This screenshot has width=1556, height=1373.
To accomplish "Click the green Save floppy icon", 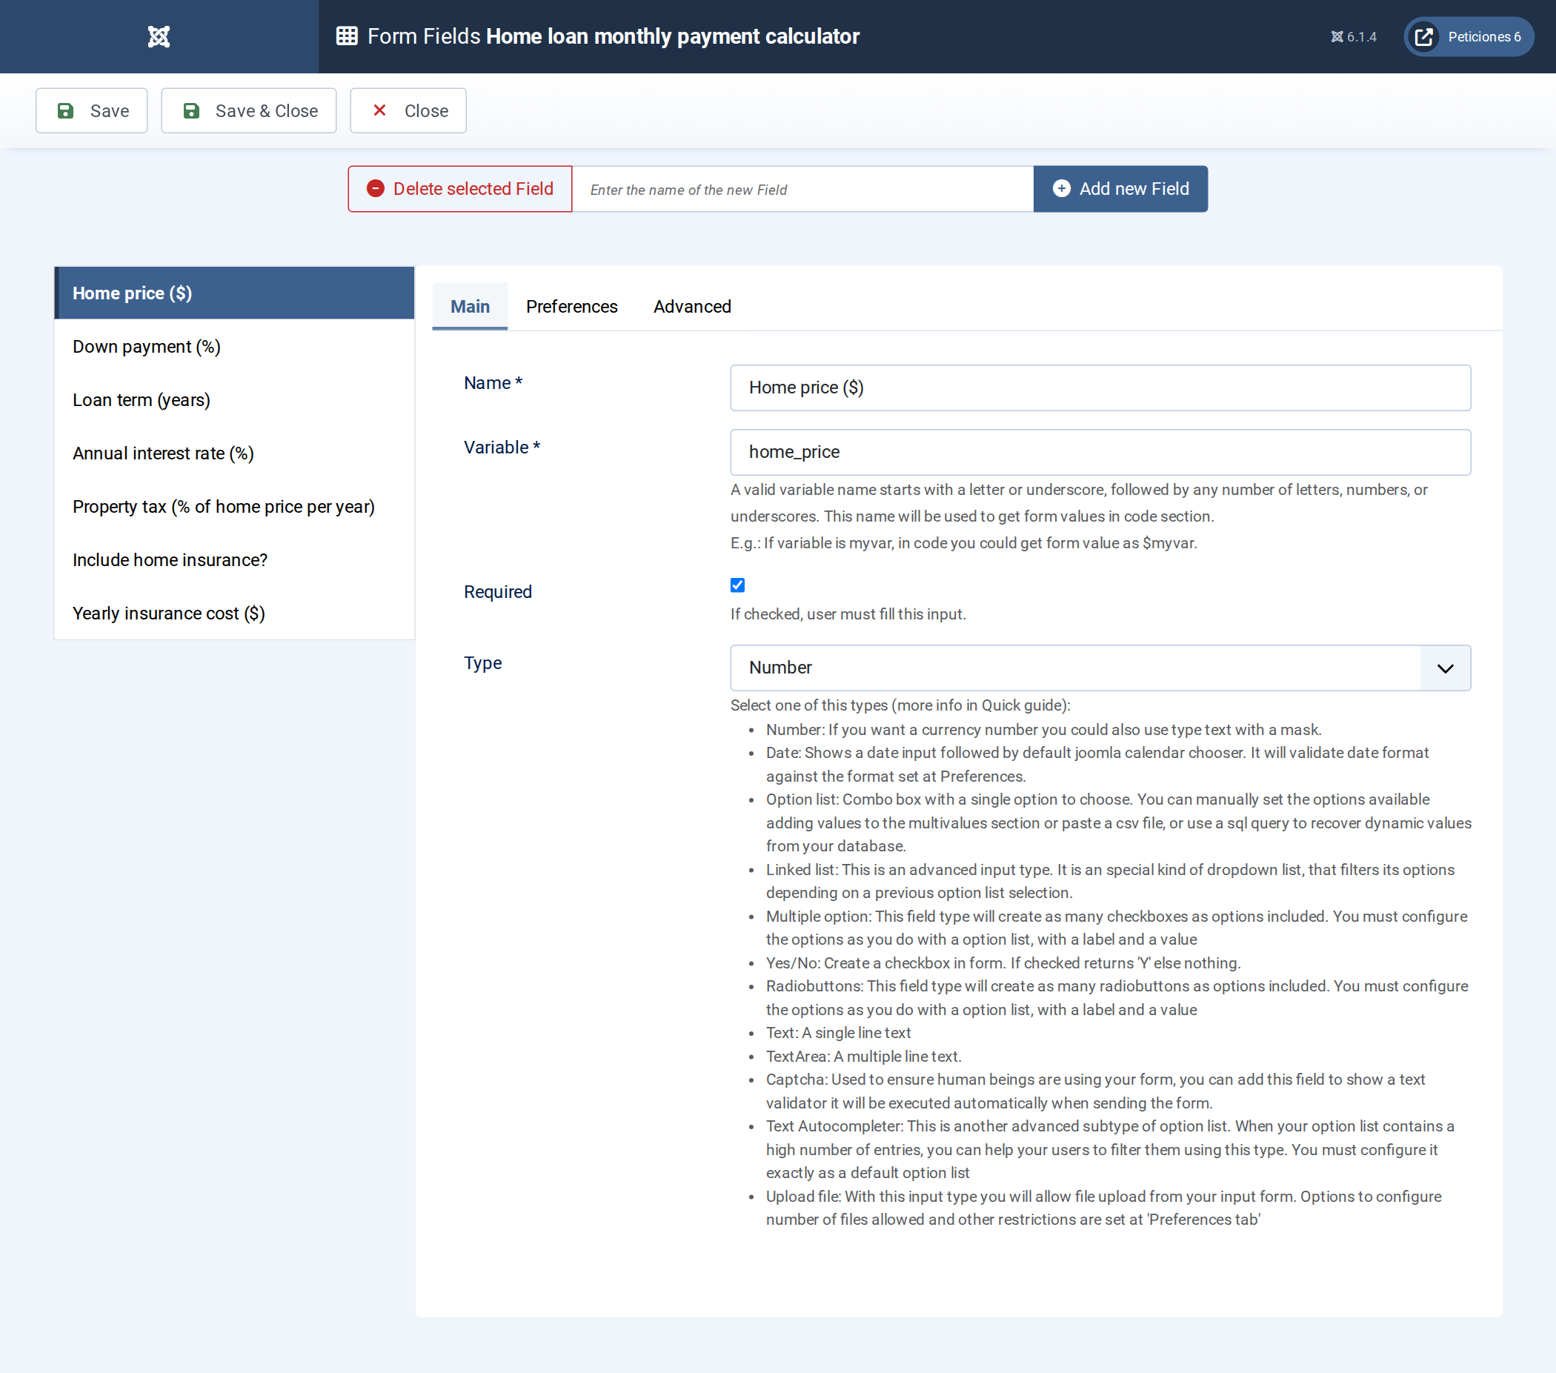I will coord(65,111).
